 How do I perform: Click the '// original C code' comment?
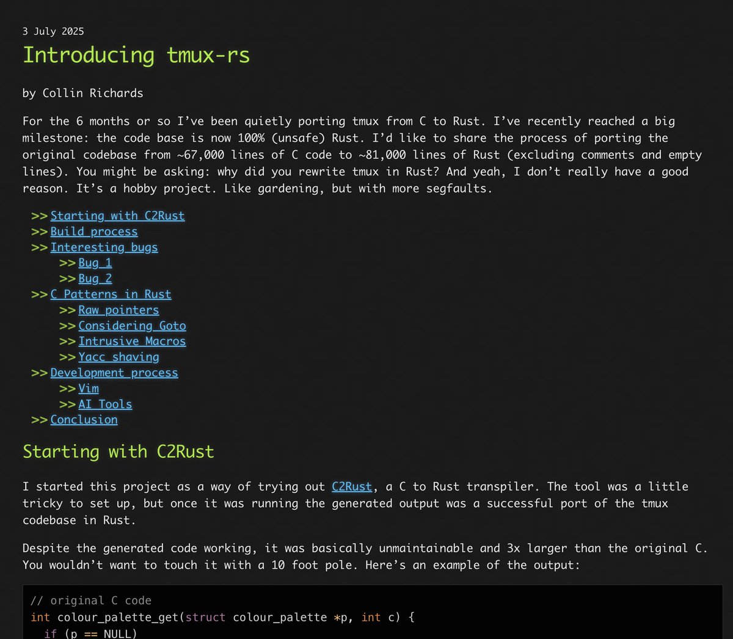click(x=91, y=601)
